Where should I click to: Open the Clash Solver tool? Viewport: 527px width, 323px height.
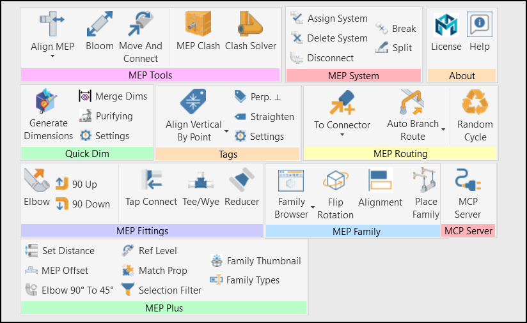coord(251,31)
